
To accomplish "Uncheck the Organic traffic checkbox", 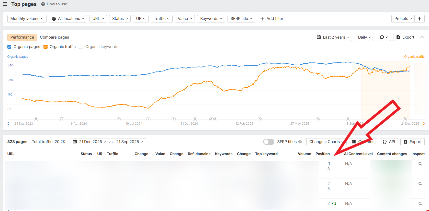I will 46,47.
